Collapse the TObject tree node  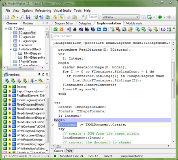click(6, 28)
